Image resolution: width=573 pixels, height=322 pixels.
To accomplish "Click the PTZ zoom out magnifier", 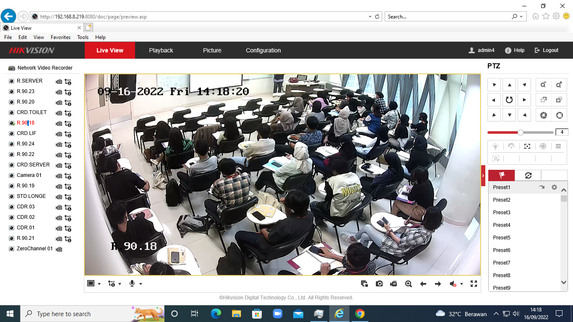I will click(544, 85).
